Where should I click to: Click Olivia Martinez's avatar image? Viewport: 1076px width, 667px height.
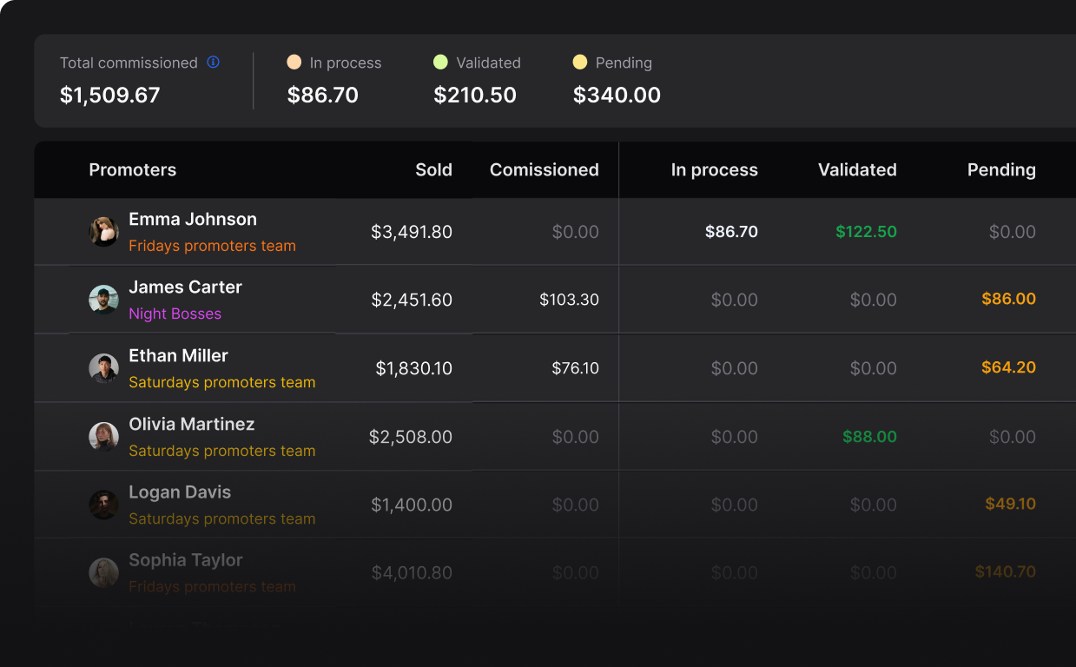point(103,436)
